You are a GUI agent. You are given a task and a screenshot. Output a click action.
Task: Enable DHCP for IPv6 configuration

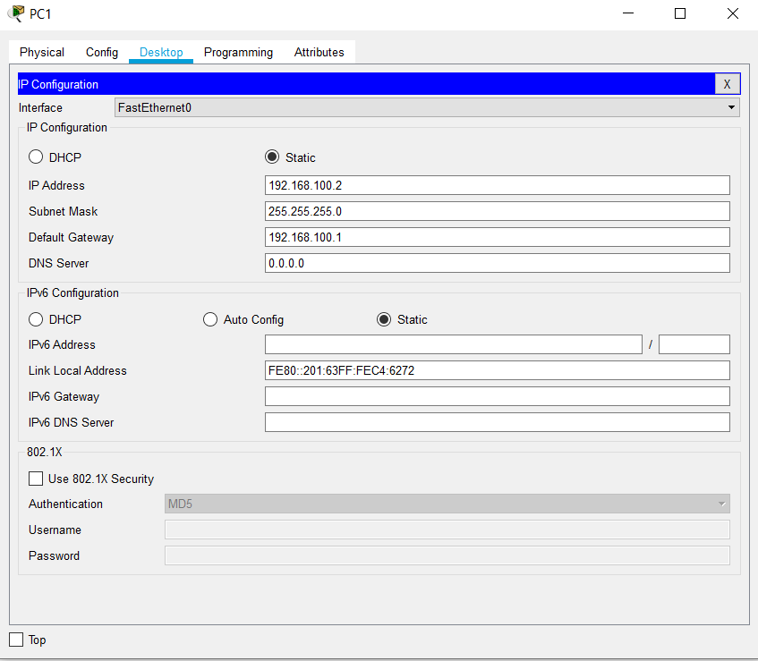(35, 319)
